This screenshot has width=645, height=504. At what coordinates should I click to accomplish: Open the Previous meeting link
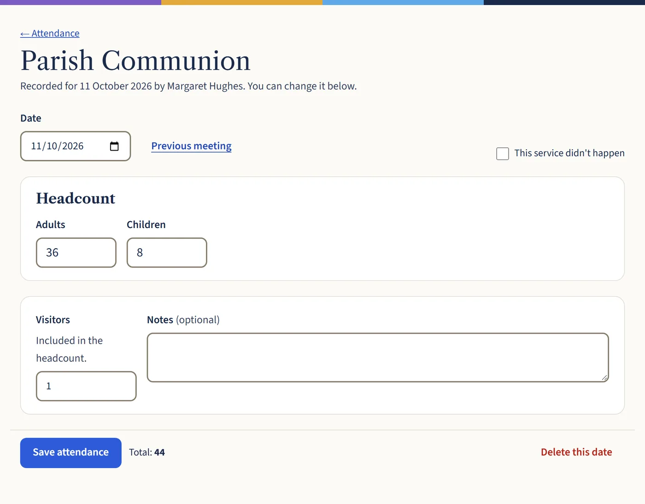click(x=191, y=146)
